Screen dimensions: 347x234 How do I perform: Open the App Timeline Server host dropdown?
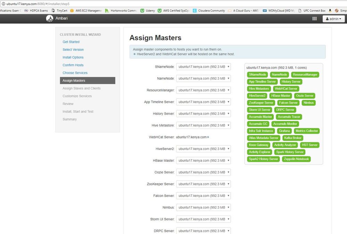tap(204, 102)
